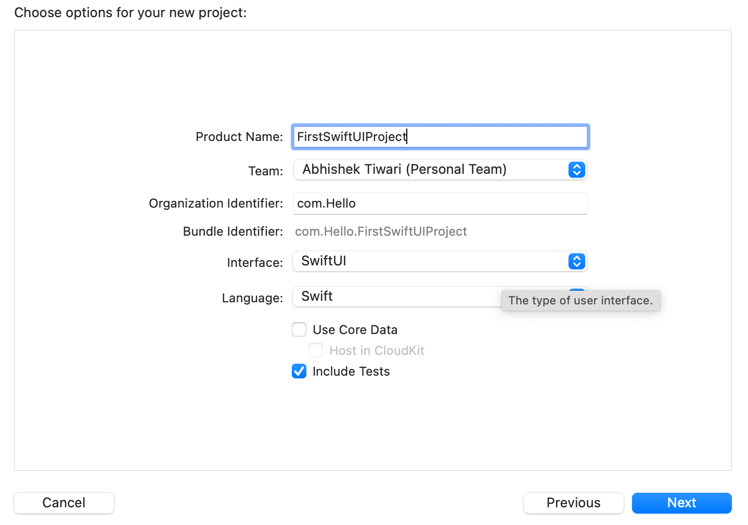Open the Language dropdown showing Swift
748x525 pixels.
click(395, 297)
